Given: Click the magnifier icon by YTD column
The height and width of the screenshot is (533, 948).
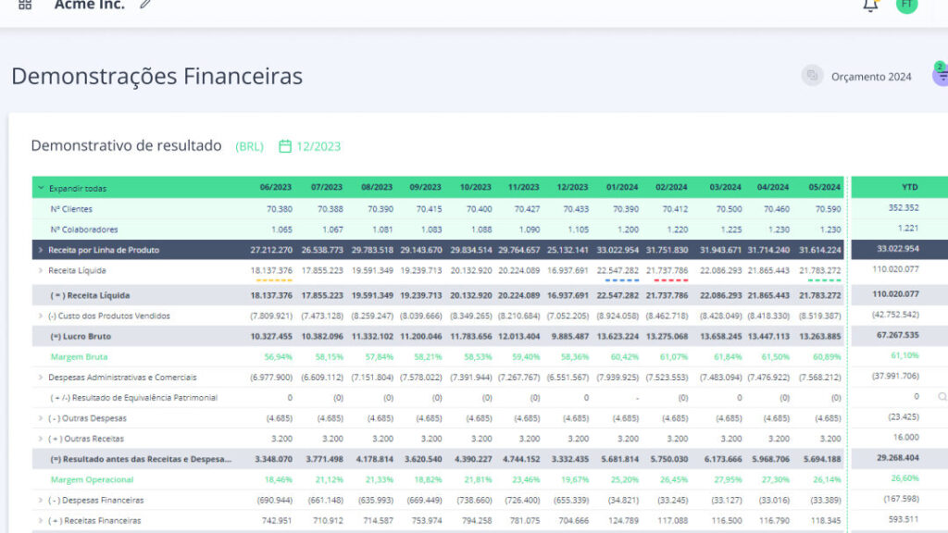Looking at the screenshot, I should 942,396.
